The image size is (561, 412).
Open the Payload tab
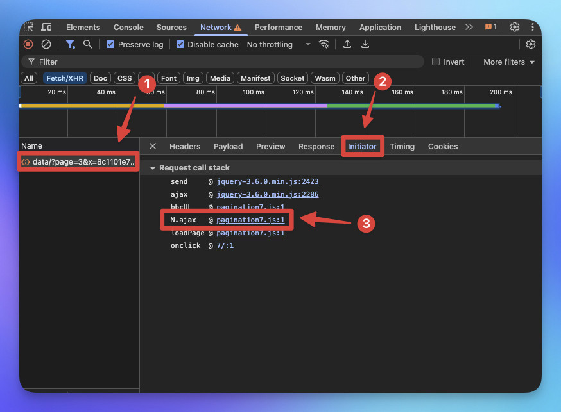(228, 146)
